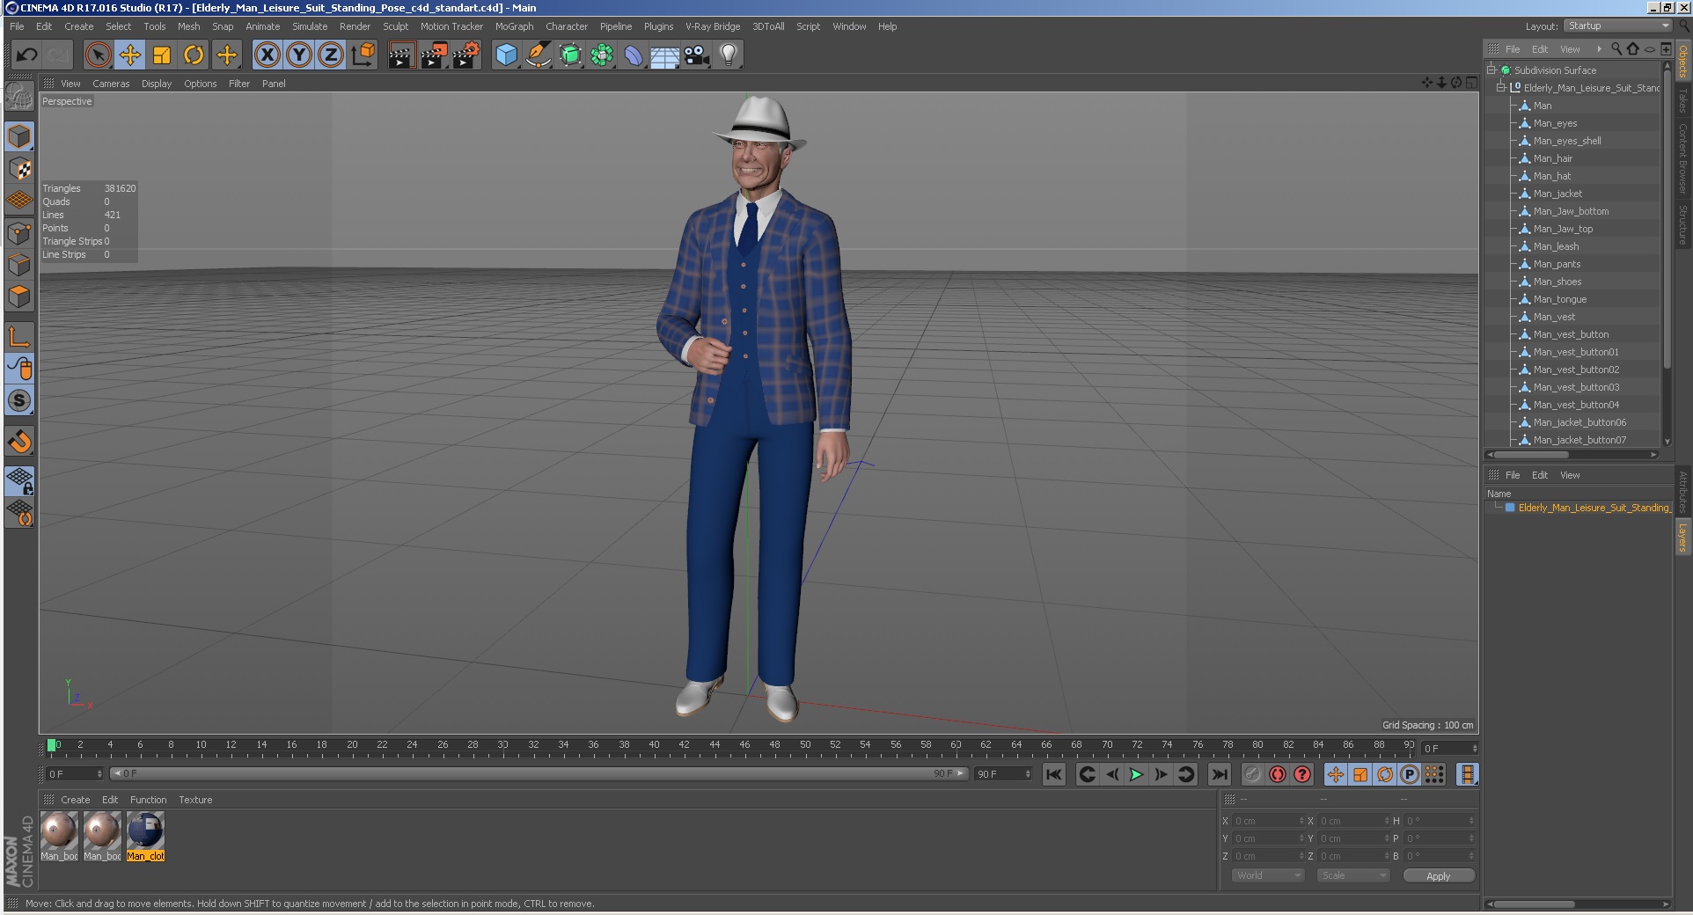Add a Floor environment object icon
The width and height of the screenshot is (1693, 915).
coord(665,56)
